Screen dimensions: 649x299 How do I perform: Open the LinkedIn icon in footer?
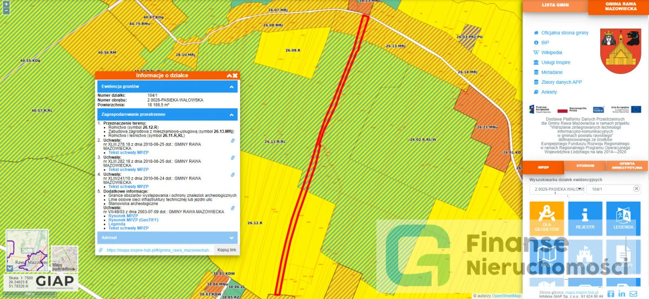(x=622, y=294)
